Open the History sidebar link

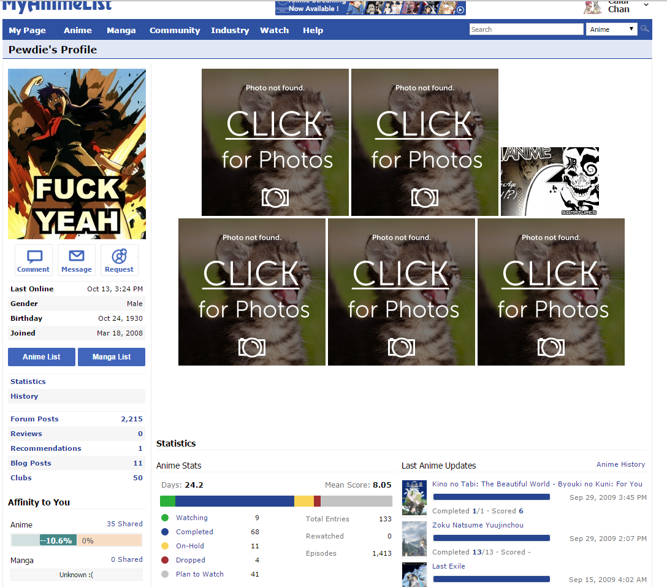25,396
